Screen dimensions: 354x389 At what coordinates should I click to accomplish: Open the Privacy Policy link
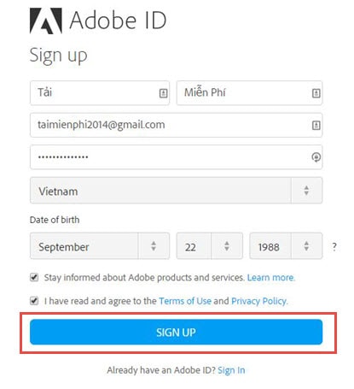[259, 301]
